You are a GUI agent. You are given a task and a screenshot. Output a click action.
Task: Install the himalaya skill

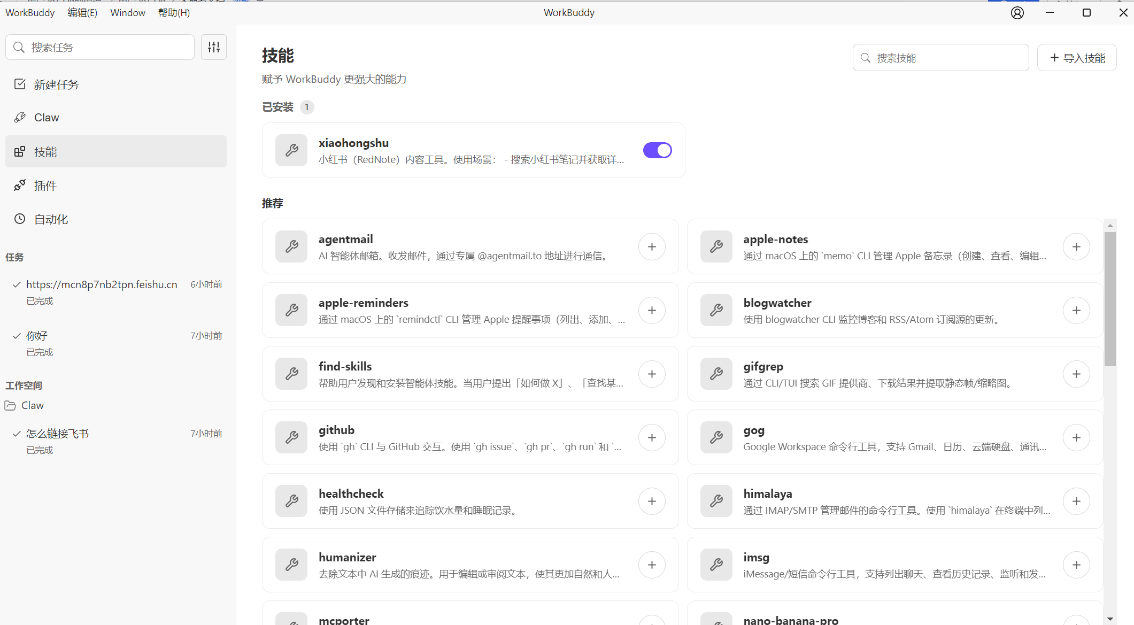(1076, 501)
